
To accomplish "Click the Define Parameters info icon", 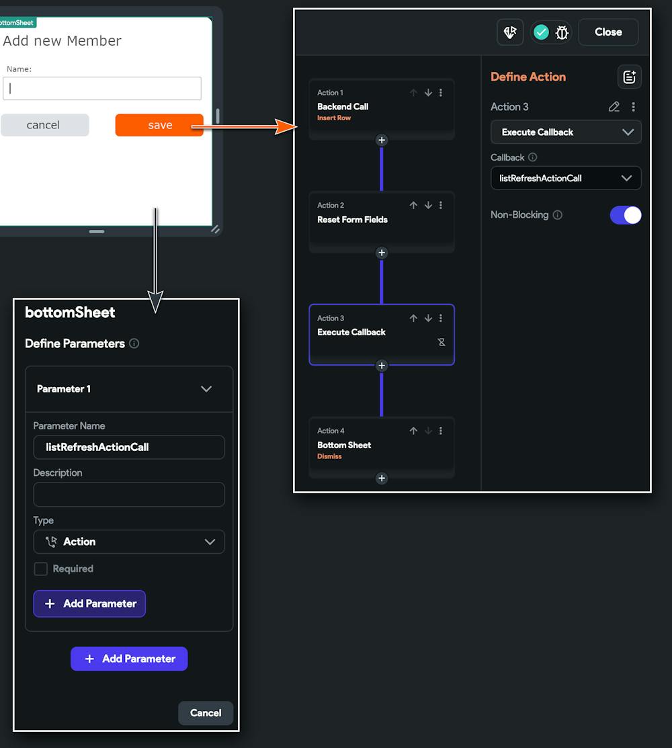I will tap(134, 343).
